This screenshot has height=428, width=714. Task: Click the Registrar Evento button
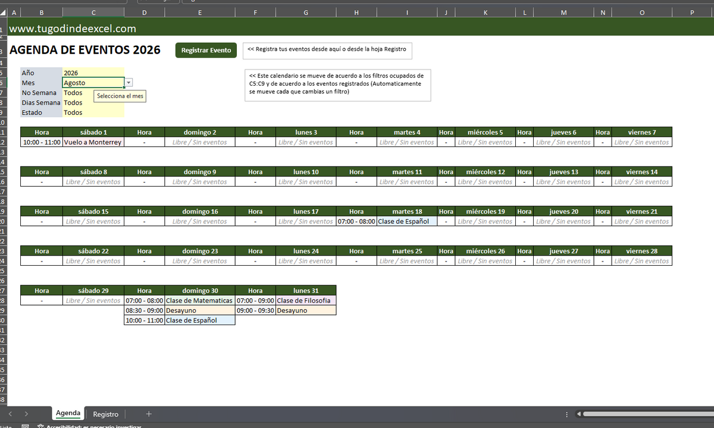[x=206, y=51]
